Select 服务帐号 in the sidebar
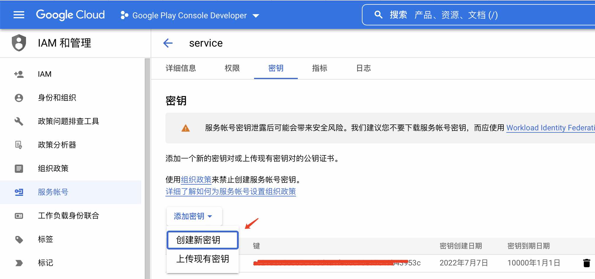595x279 pixels. pos(71,192)
